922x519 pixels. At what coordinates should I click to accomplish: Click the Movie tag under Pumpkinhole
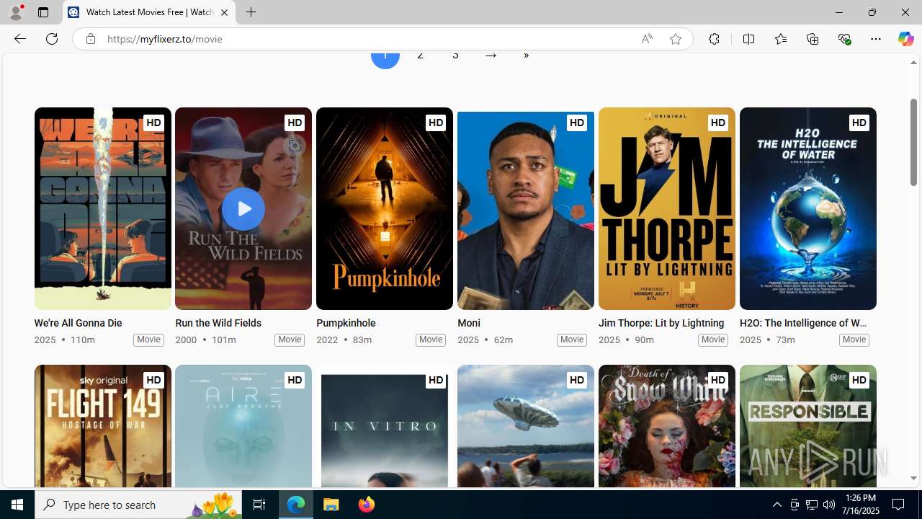[x=431, y=340]
